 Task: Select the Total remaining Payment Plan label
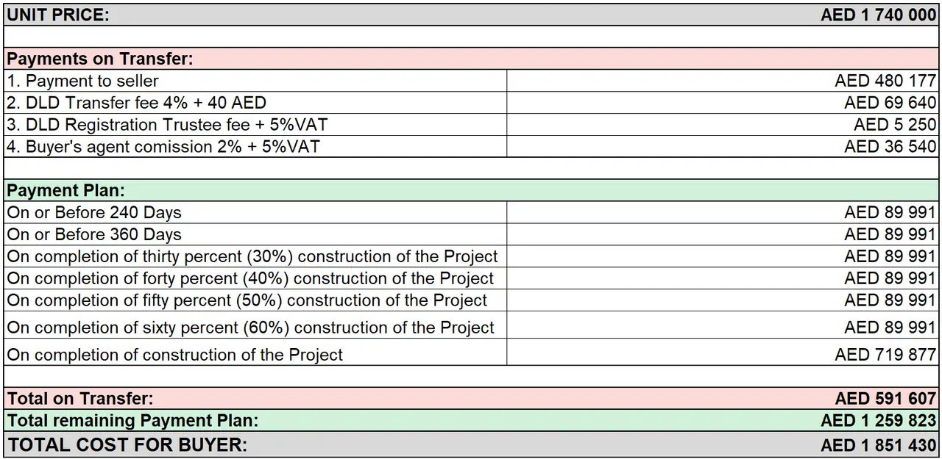click(132, 421)
